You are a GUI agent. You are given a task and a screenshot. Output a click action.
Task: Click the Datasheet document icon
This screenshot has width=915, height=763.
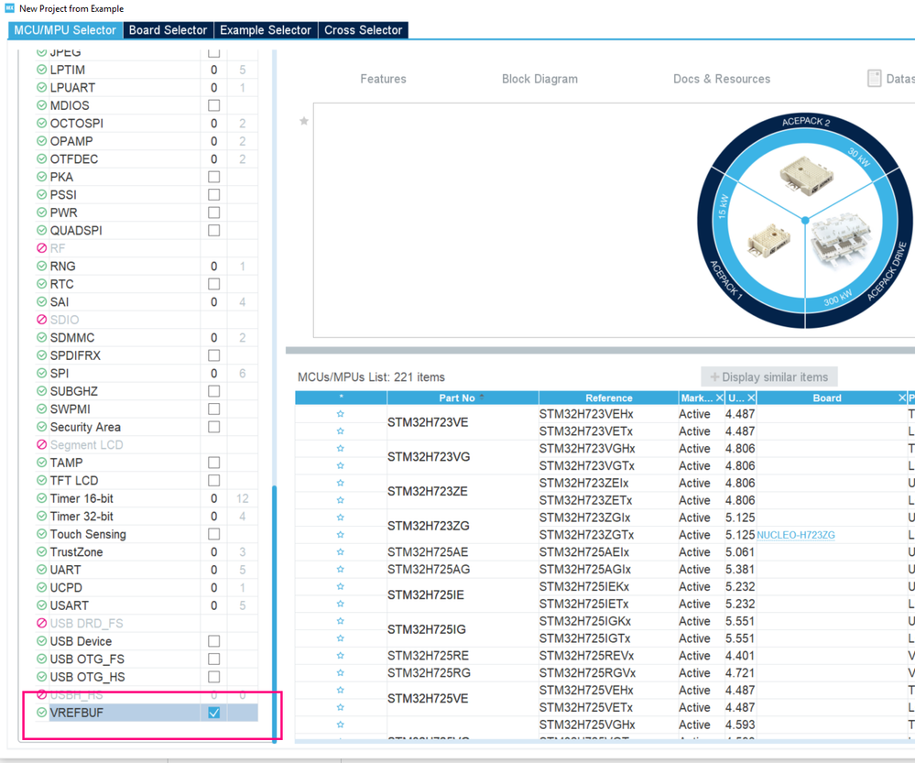(874, 78)
